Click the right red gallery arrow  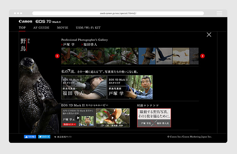(203, 56)
